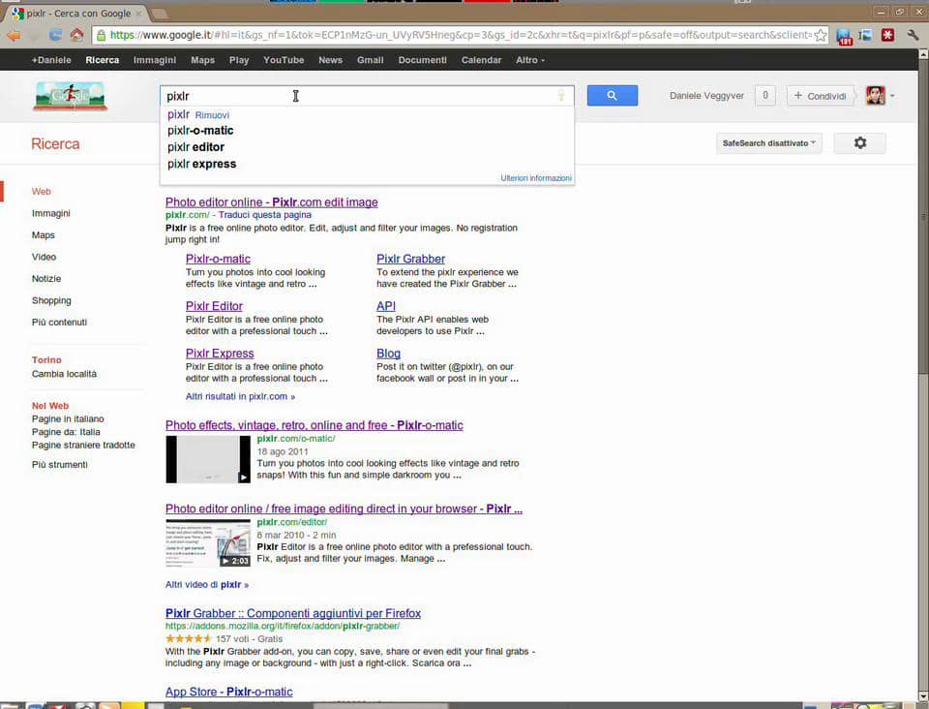Screen dimensions: 929x709
Task: Open the Pixlr Grabber sitelink
Action: click(x=410, y=259)
